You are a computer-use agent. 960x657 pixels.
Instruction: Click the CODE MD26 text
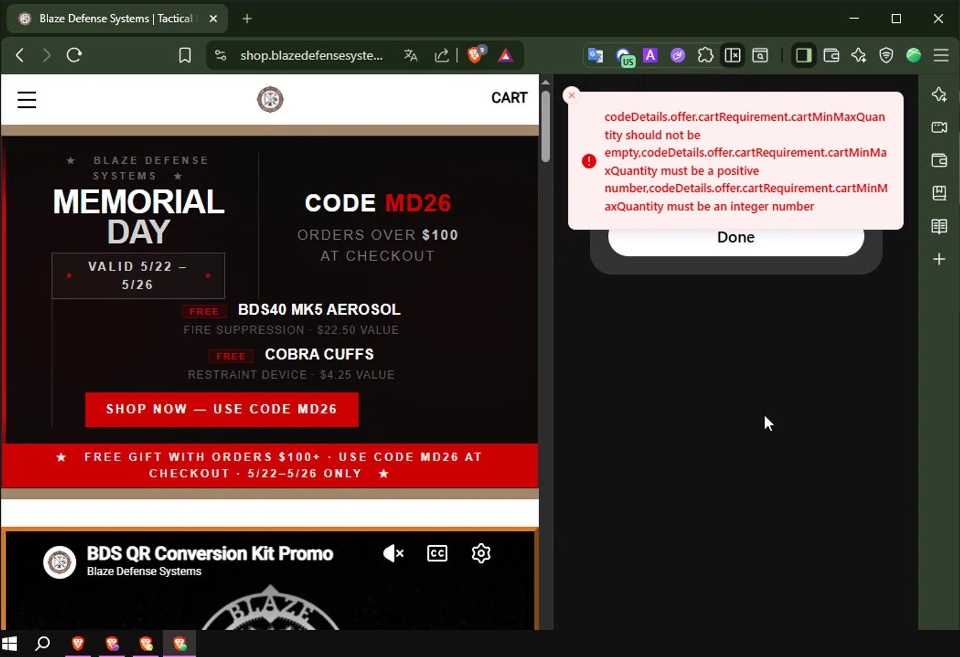tap(378, 203)
